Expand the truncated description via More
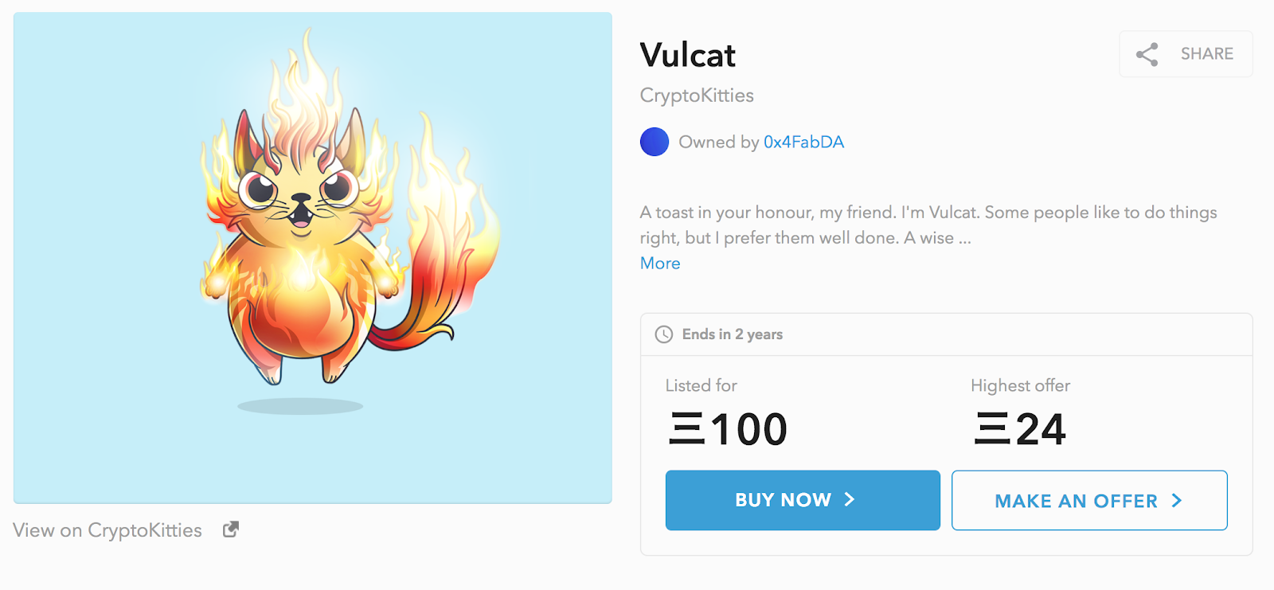1274x590 pixels. coord(659,263)
